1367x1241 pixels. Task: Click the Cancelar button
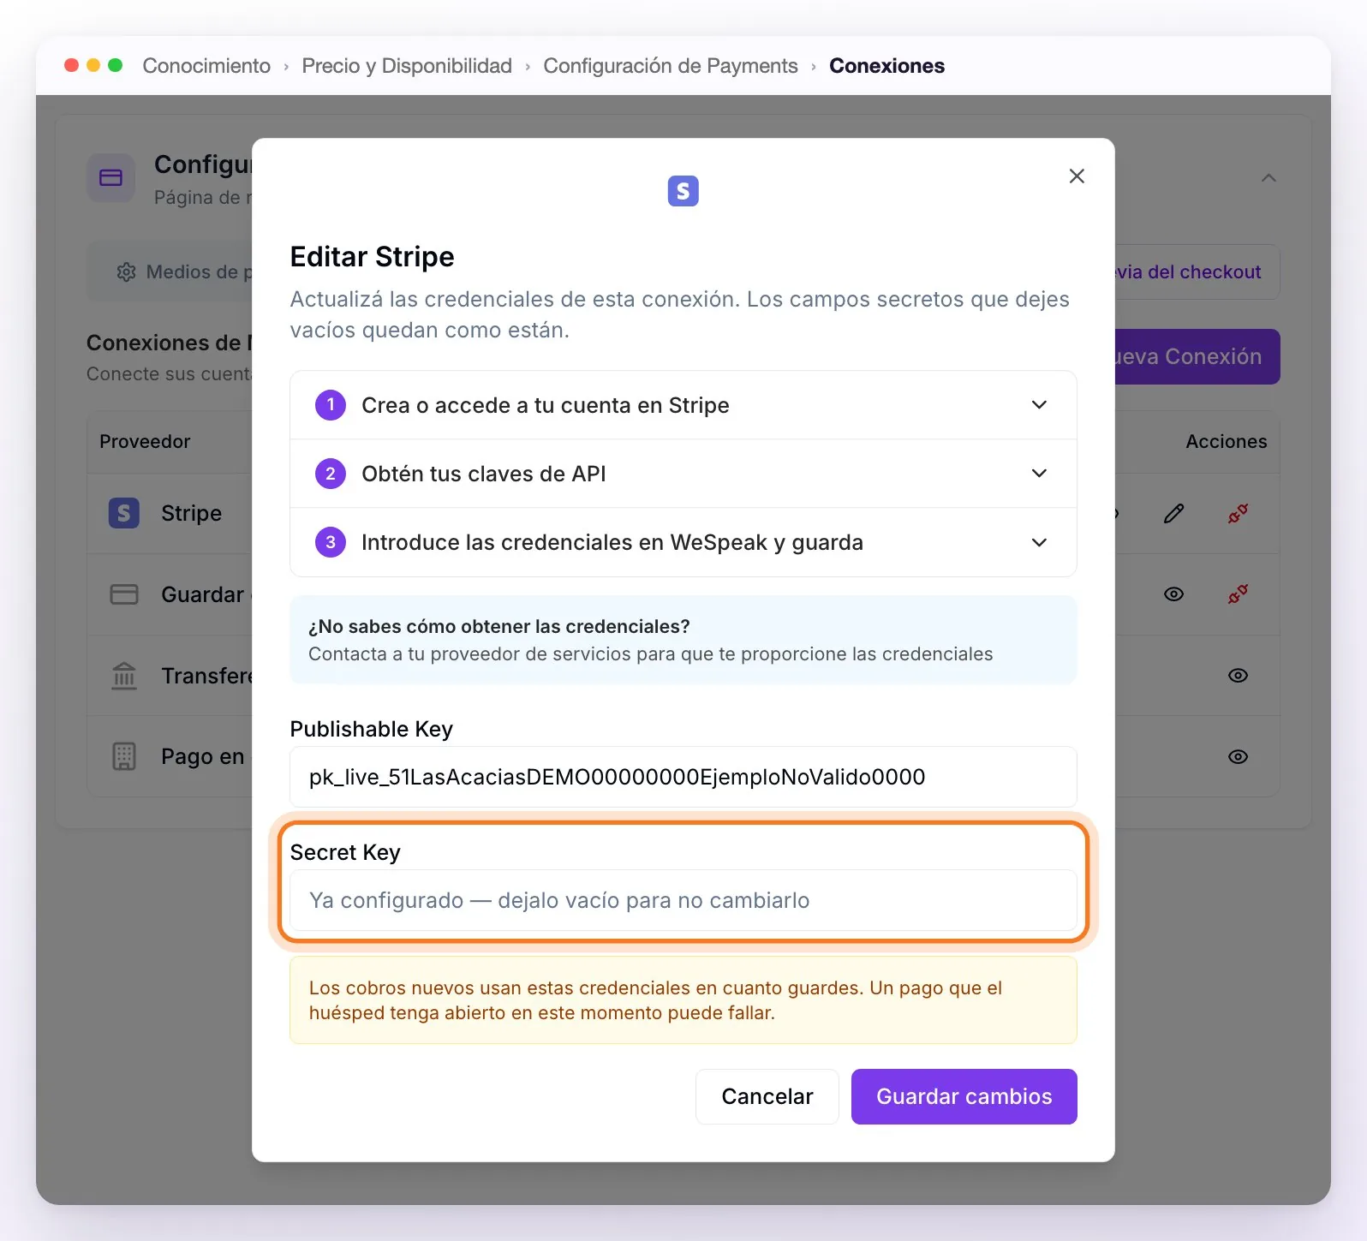pos(767,1096)
